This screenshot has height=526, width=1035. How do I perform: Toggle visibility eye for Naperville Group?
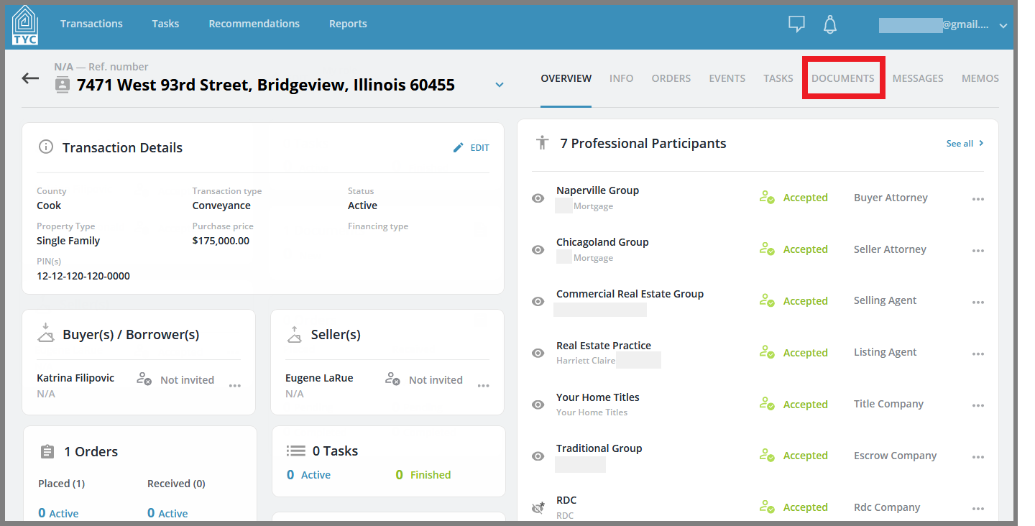pyautogui.click(x=538, y=198)
